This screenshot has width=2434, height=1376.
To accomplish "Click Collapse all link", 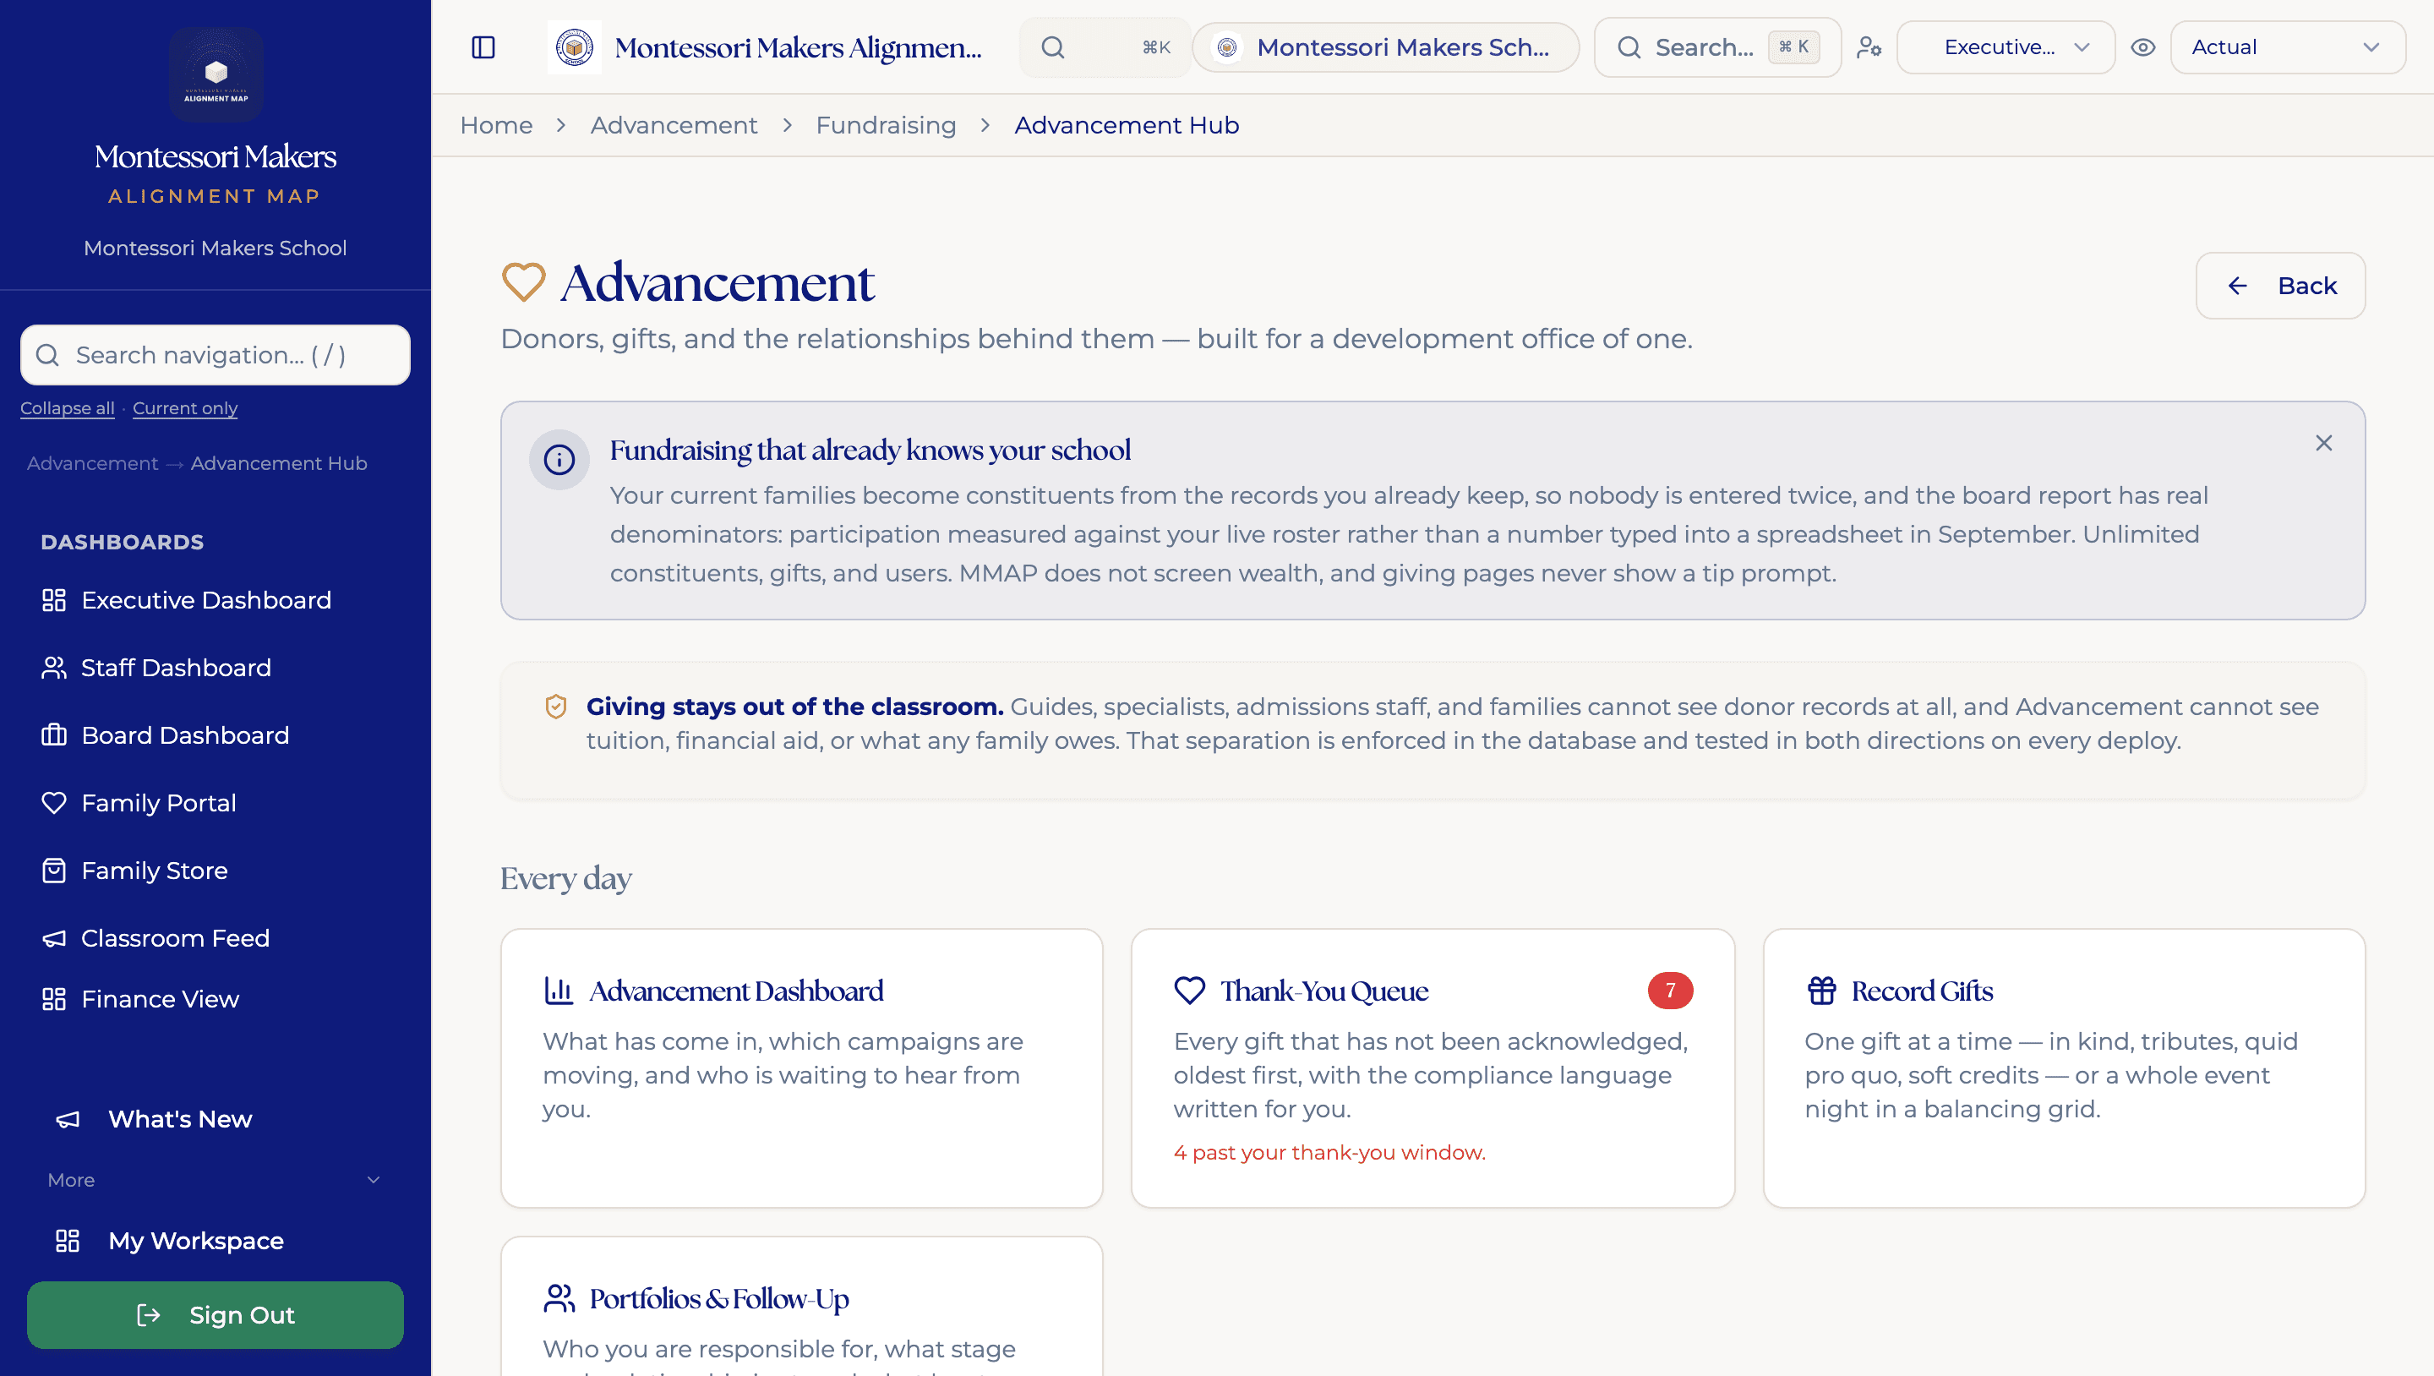I will tap(67, 407).
